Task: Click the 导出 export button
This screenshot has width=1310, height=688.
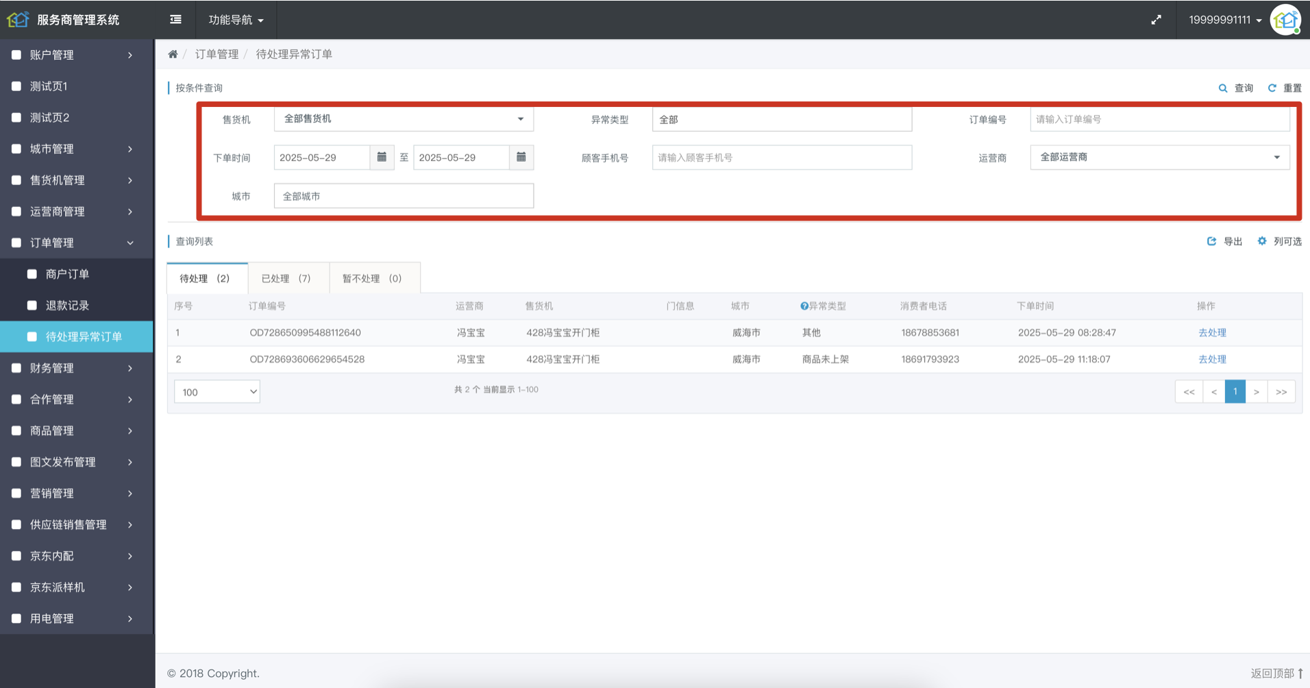Action: [x=1225, y=241]
